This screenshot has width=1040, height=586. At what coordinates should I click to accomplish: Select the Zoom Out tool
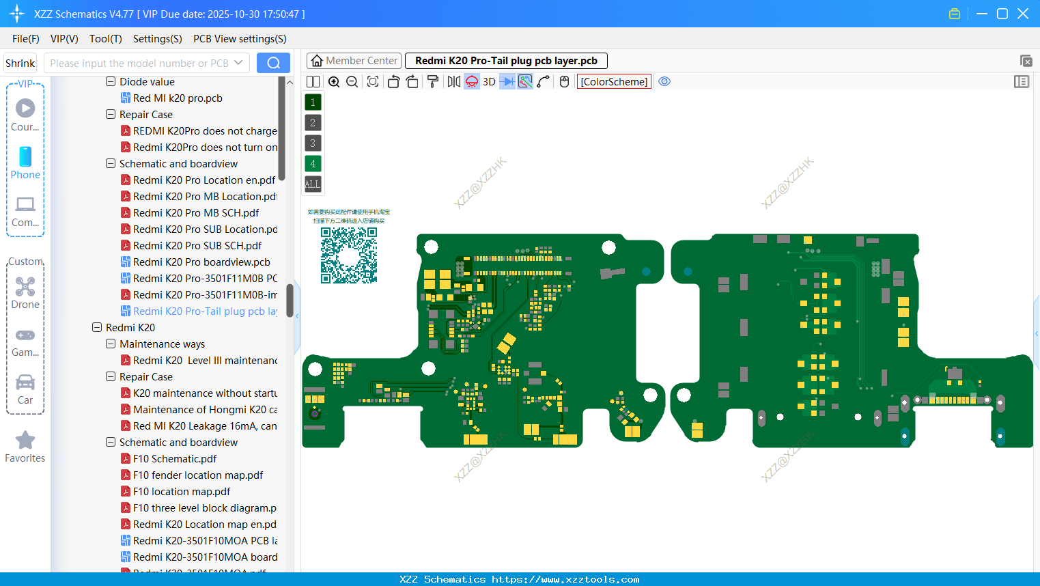coord(352,81)
